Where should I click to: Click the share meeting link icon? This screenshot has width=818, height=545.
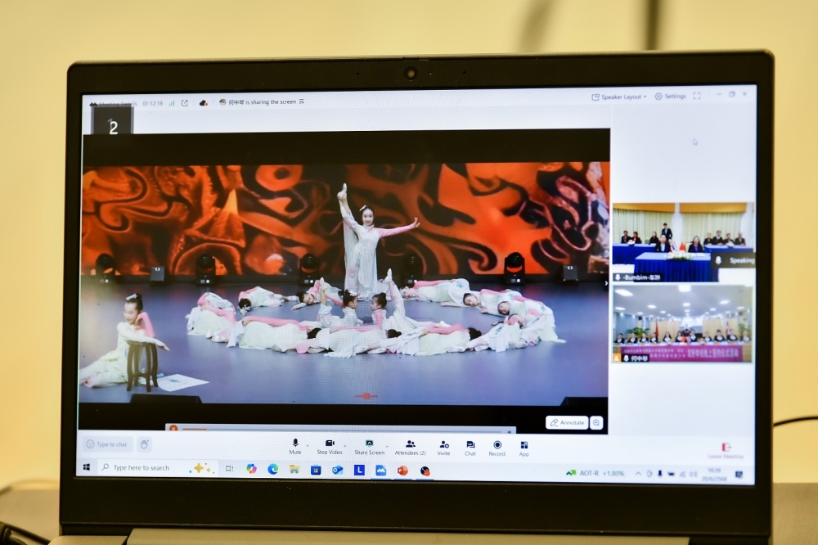coord(185,103)
